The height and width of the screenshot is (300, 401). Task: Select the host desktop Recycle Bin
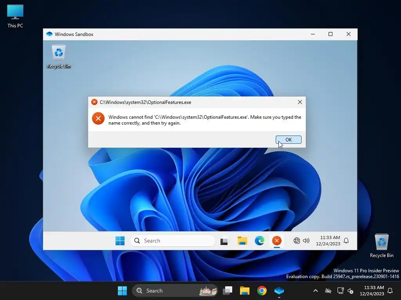(x=381, y=246)
